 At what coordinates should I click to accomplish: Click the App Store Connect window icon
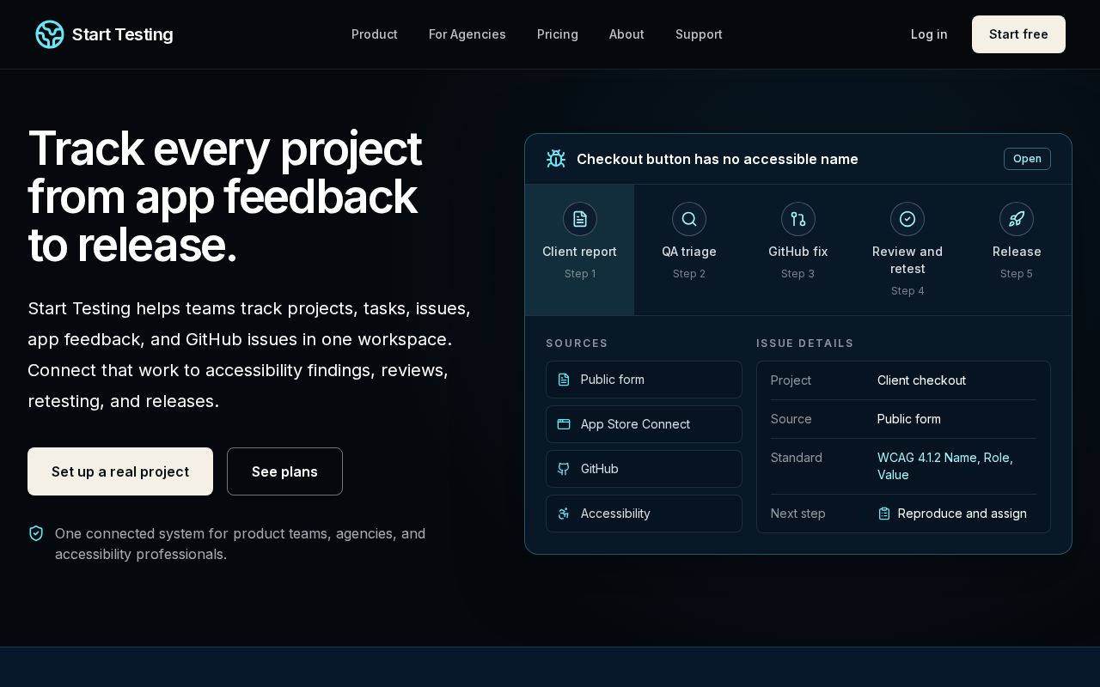click(x=564, y=424)
